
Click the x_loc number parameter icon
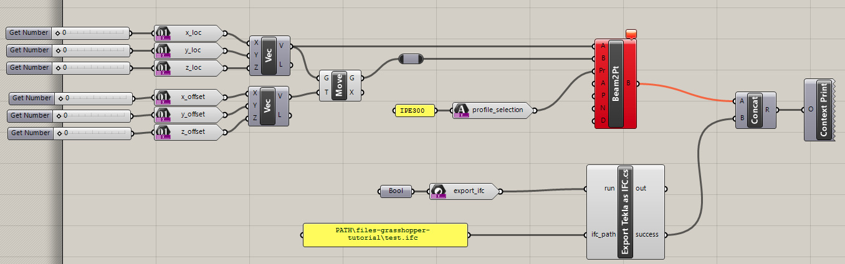tap(162, 33)
